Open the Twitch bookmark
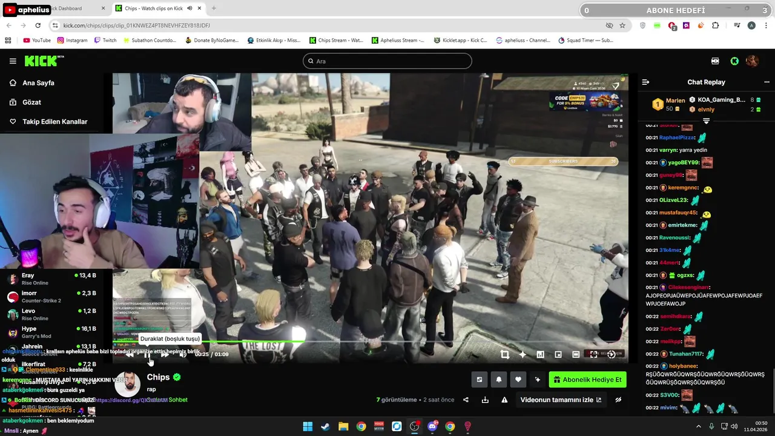775x436 pixels. 105,41
